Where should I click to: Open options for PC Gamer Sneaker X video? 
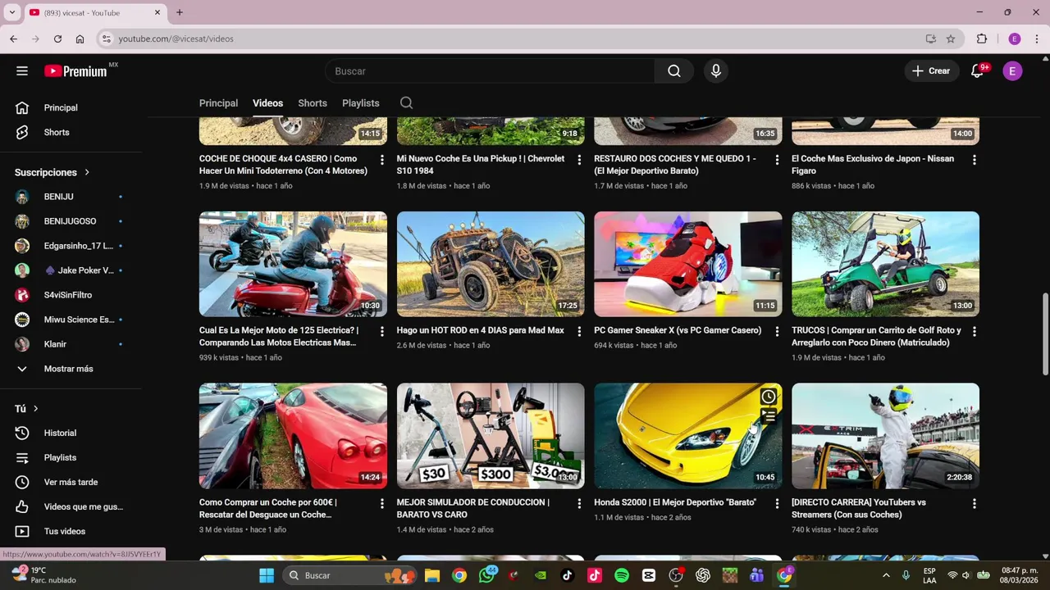point(777,332)
